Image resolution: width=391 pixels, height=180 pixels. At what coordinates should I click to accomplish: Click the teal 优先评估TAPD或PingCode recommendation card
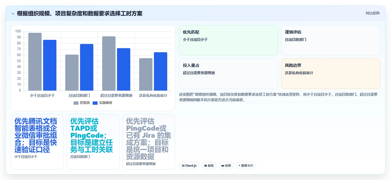tap(93, 142)
